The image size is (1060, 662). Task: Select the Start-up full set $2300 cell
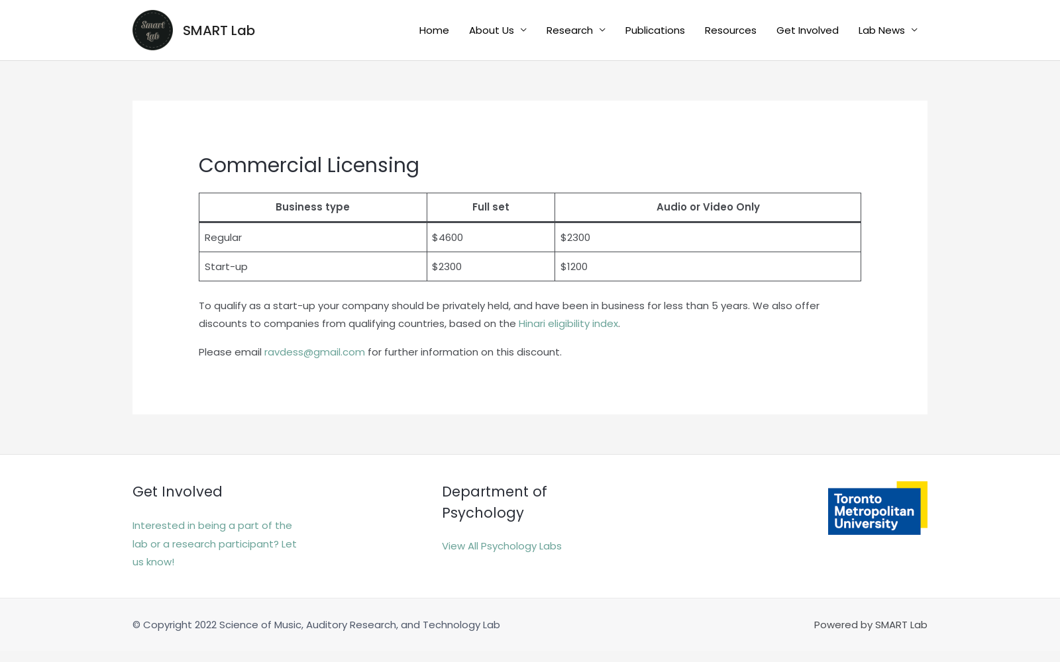point(491,267)
